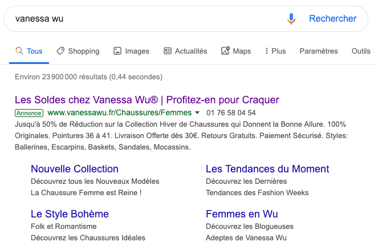This screenshot has width=378, height=250.
Task: Switch to the Tous tab
Action: click(29, 51)
